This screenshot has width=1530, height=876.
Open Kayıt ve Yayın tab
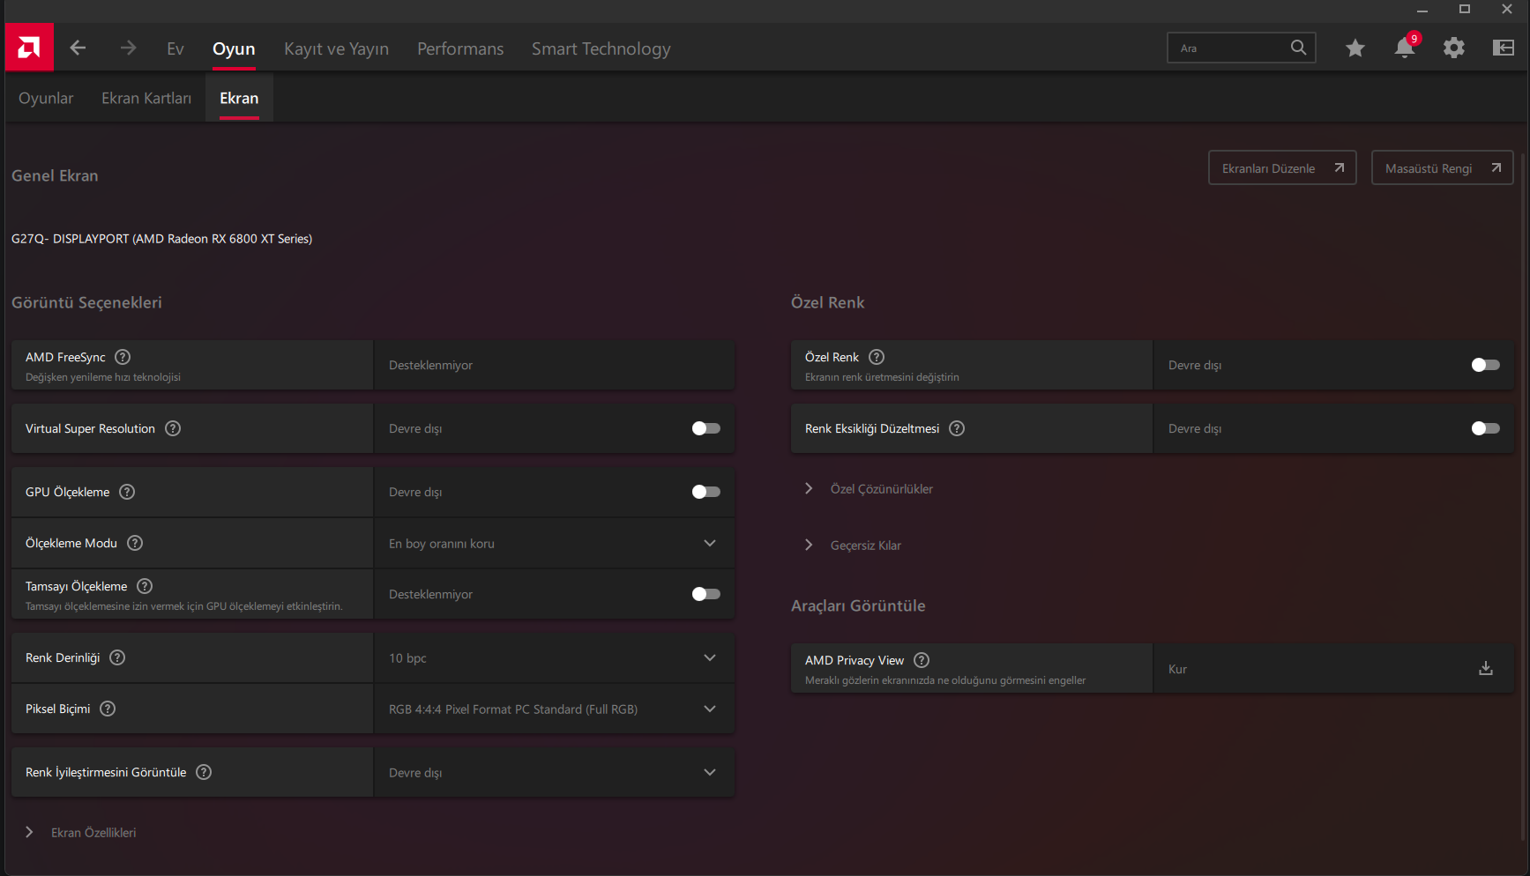[336, 48]
